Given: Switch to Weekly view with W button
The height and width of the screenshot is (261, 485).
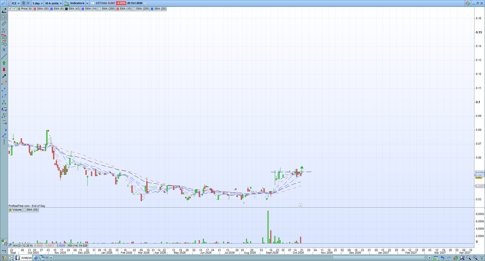Looking at the screenshot, I should [x=28, y=3].
